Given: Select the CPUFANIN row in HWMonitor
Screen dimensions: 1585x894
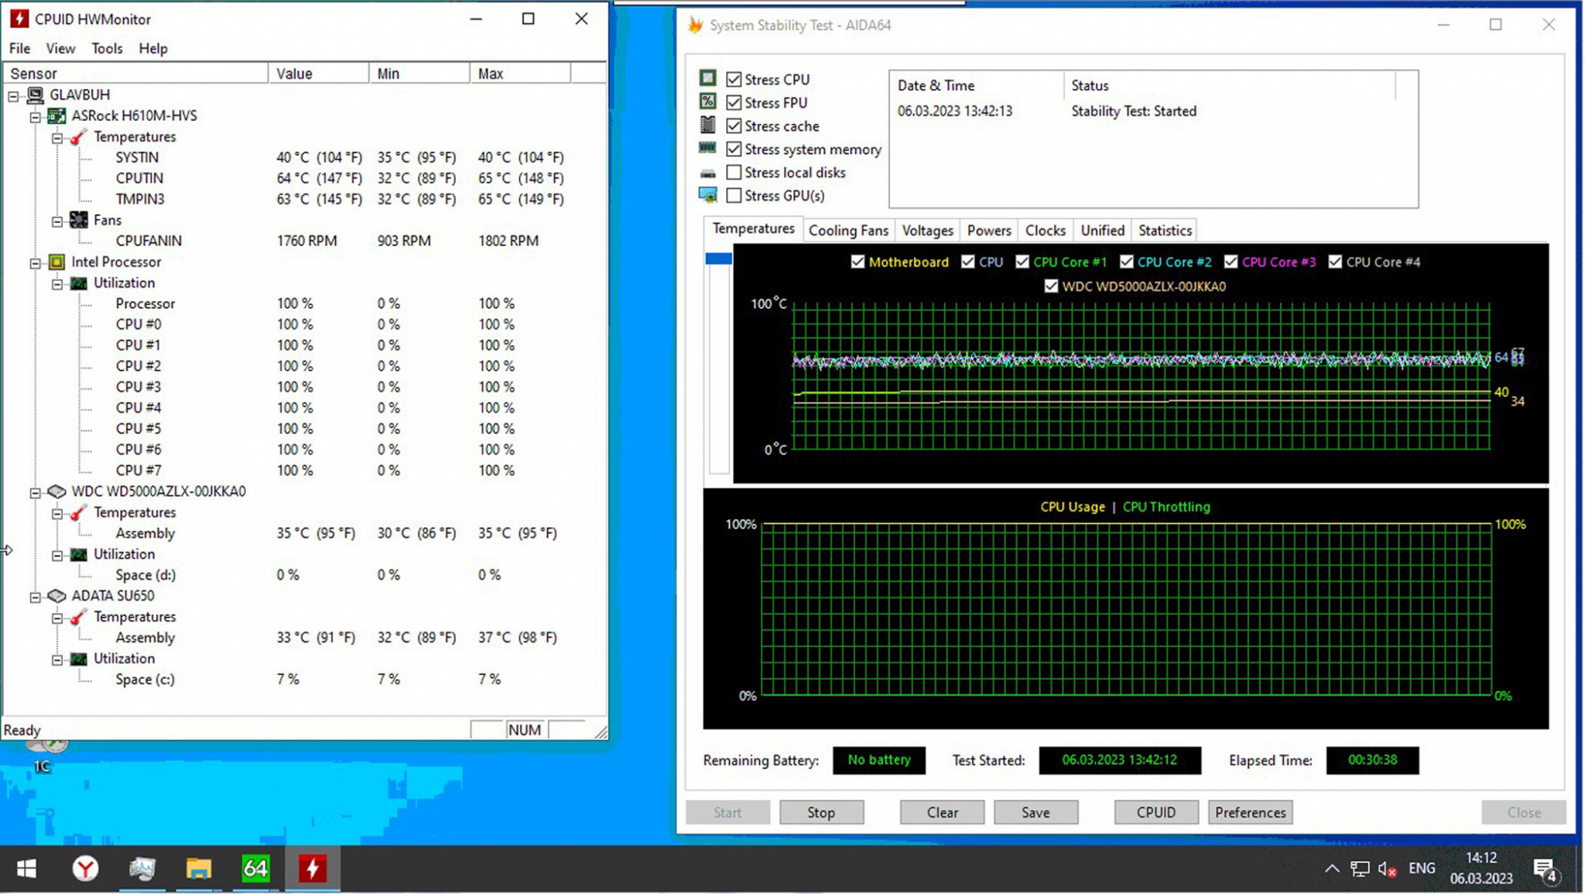Looking at the screenshot, I should point(303,241).
